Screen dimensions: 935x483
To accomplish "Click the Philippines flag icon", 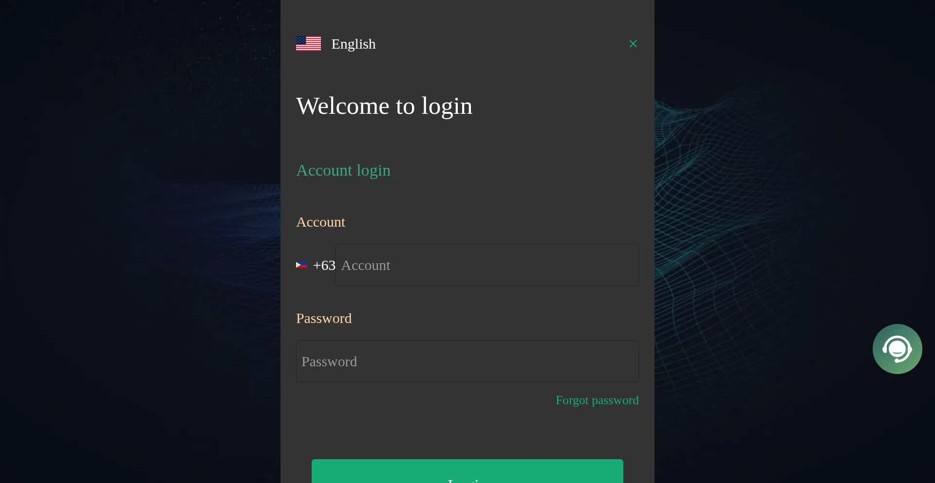I will click(x=301, y=265).
